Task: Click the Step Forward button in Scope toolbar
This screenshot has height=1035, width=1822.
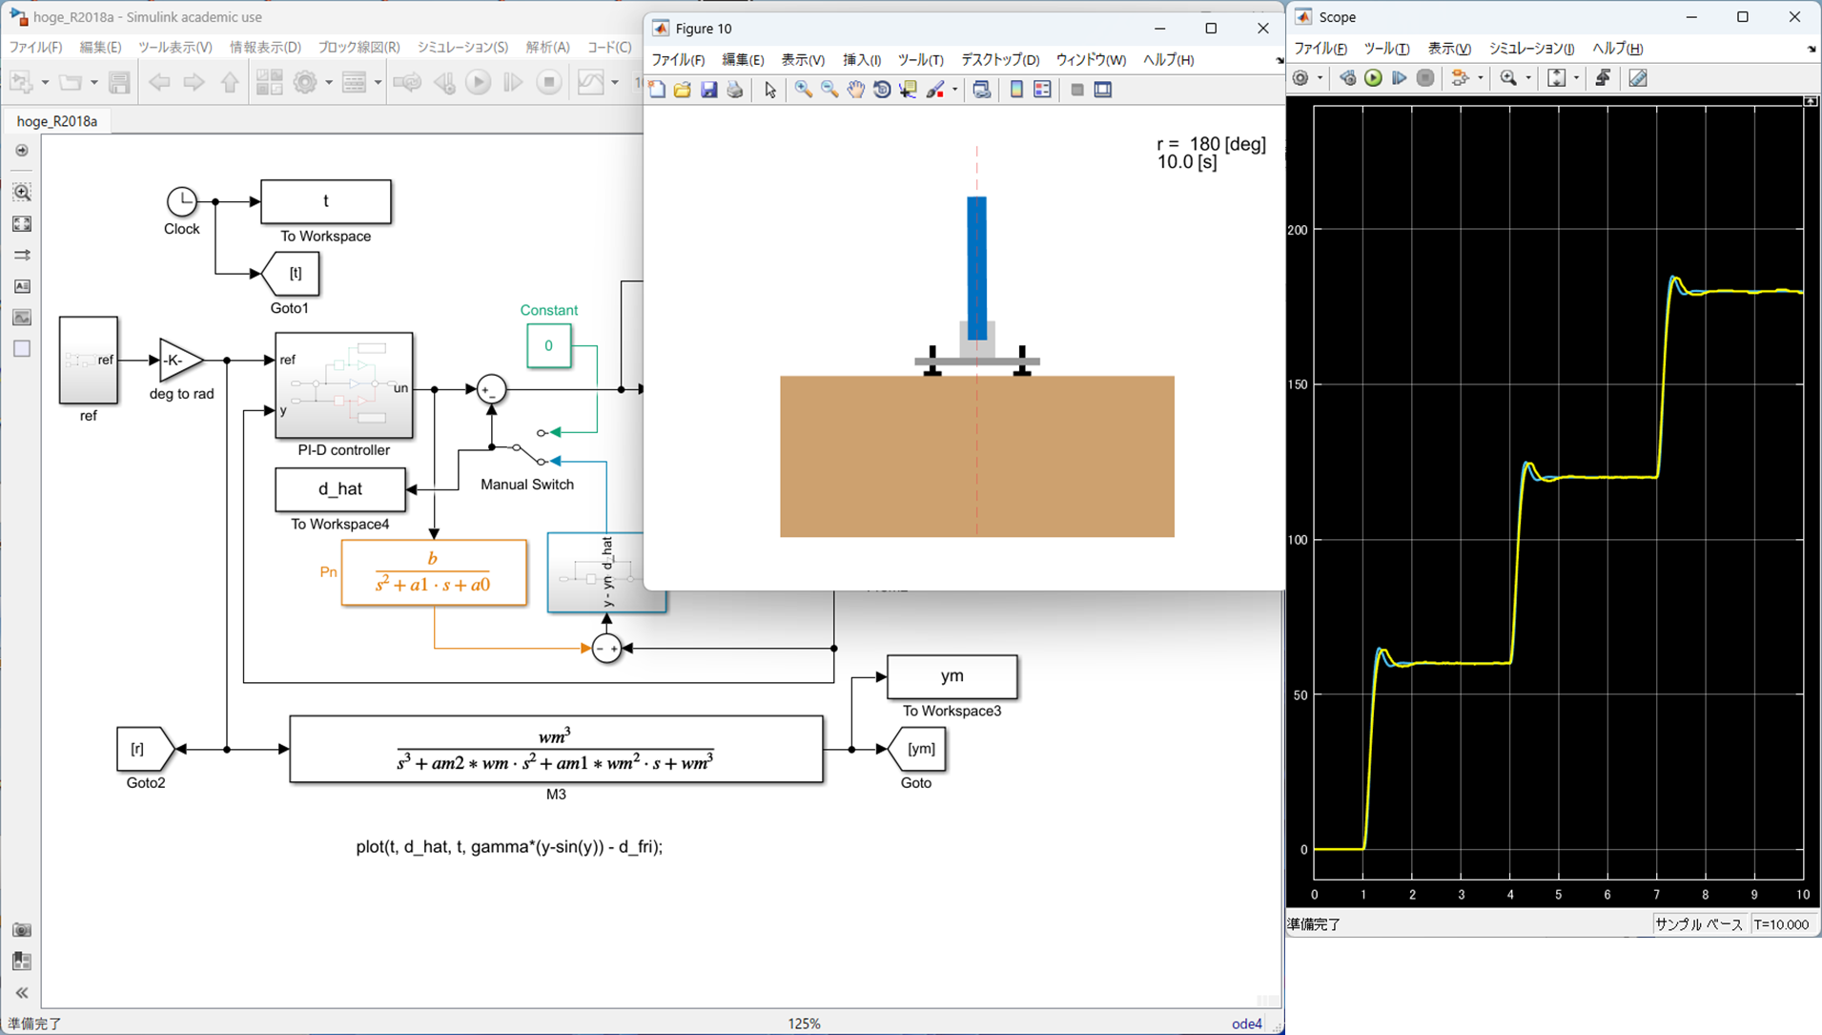Action: [x=1399, y=78]
